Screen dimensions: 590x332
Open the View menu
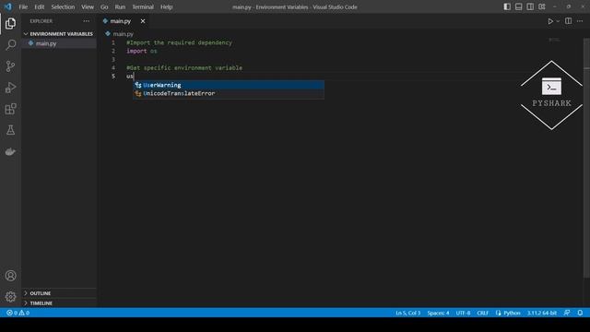(x=88, y=6)
